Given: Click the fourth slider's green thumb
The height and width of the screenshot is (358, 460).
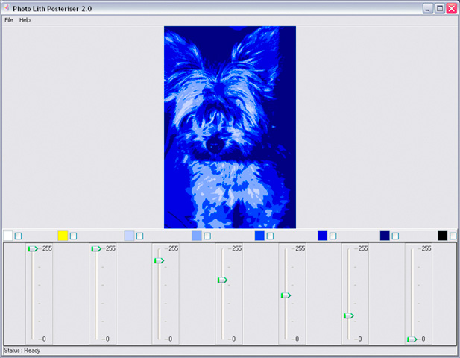Looking at the screenshot, I should click(222, 280).
